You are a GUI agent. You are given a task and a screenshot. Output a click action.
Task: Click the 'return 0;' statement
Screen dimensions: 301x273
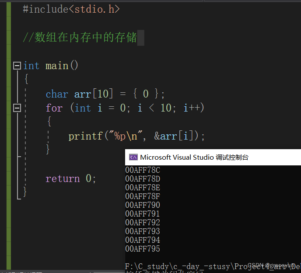tap(70, 178)
